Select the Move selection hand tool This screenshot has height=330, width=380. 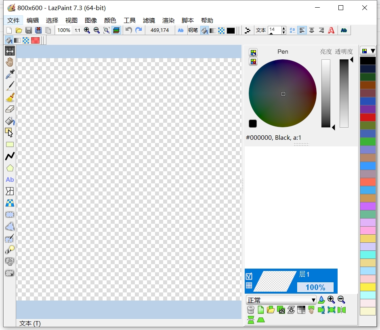[x=10, y=262]
